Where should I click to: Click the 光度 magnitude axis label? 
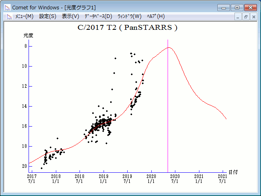[28, 36]
